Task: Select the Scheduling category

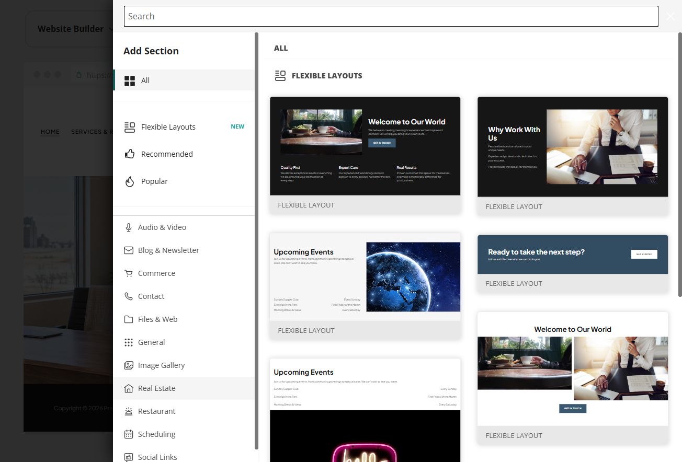Action: tap(184, 434)
